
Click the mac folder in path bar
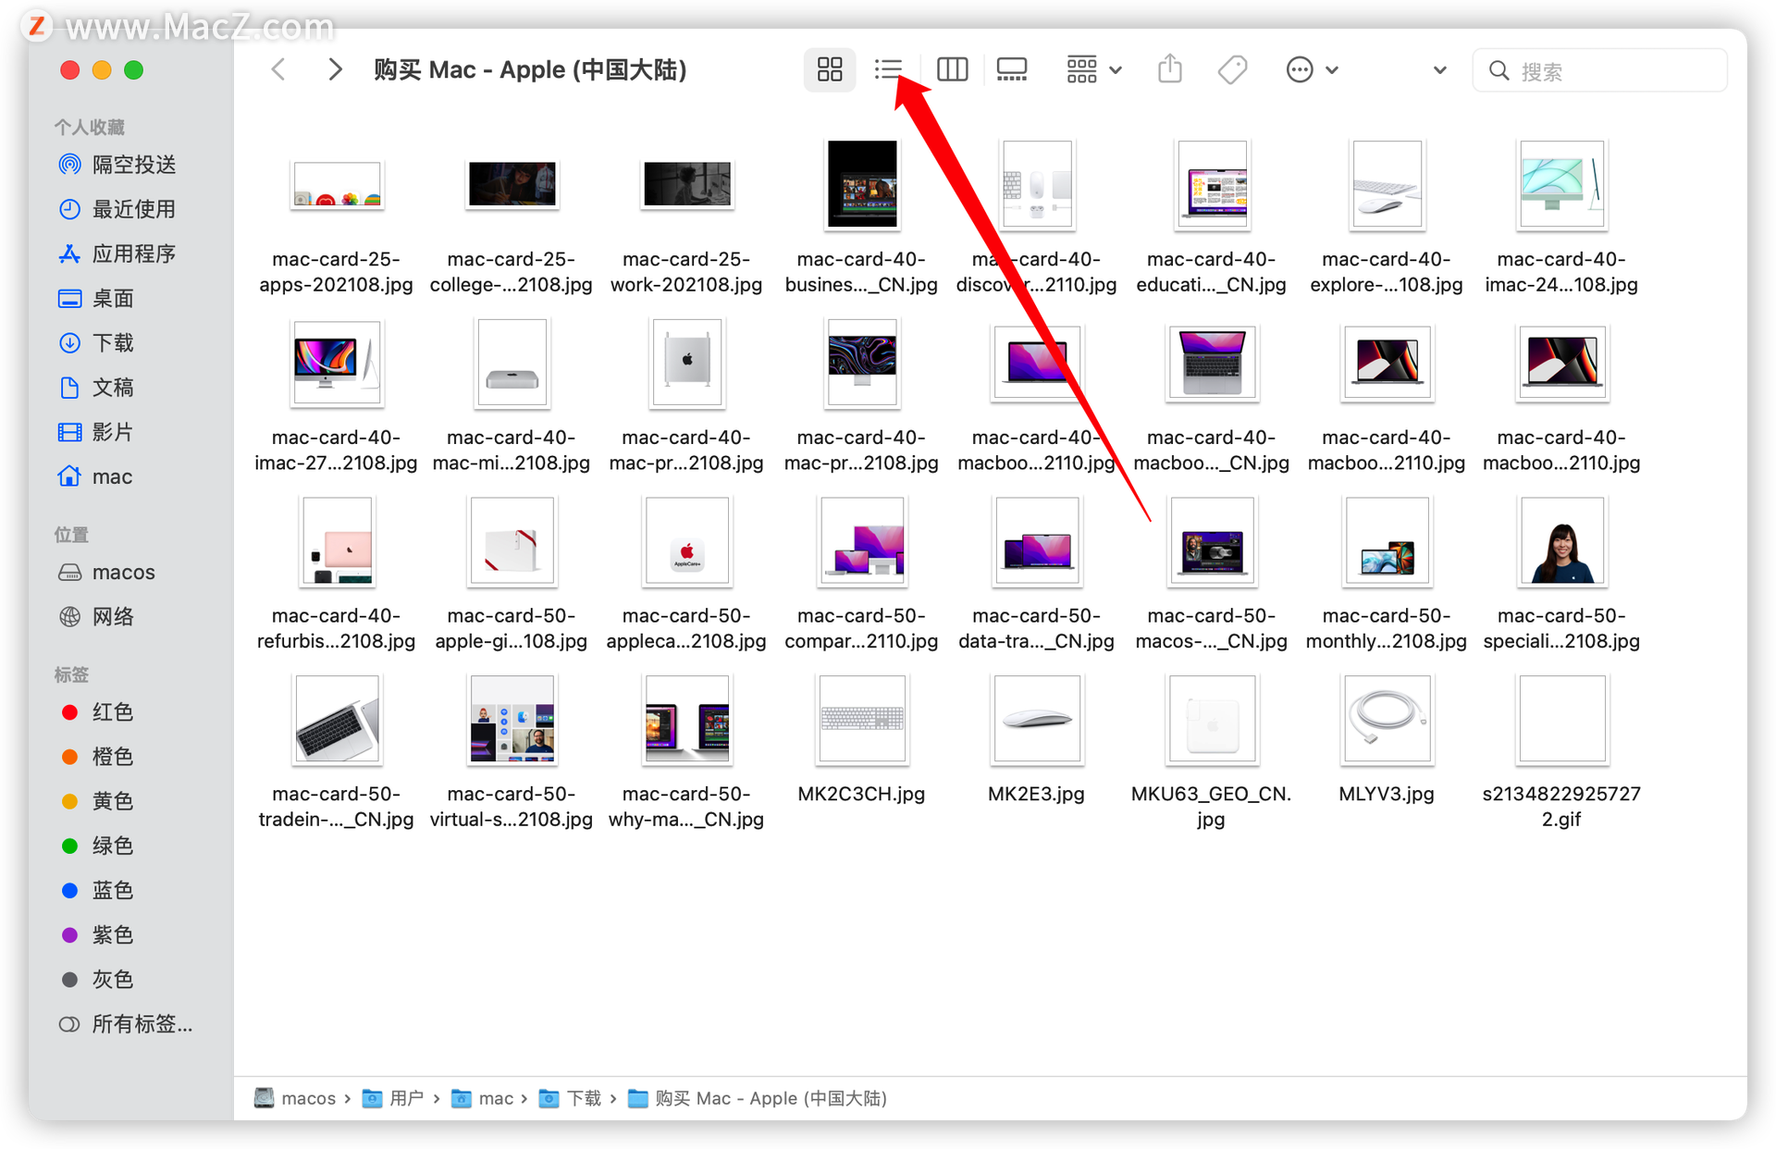(482, 1098)
